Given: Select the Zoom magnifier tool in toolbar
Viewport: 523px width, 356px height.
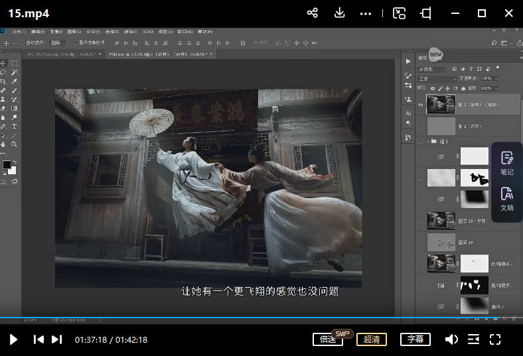Looking at the screenshot, I should (14, 144).
